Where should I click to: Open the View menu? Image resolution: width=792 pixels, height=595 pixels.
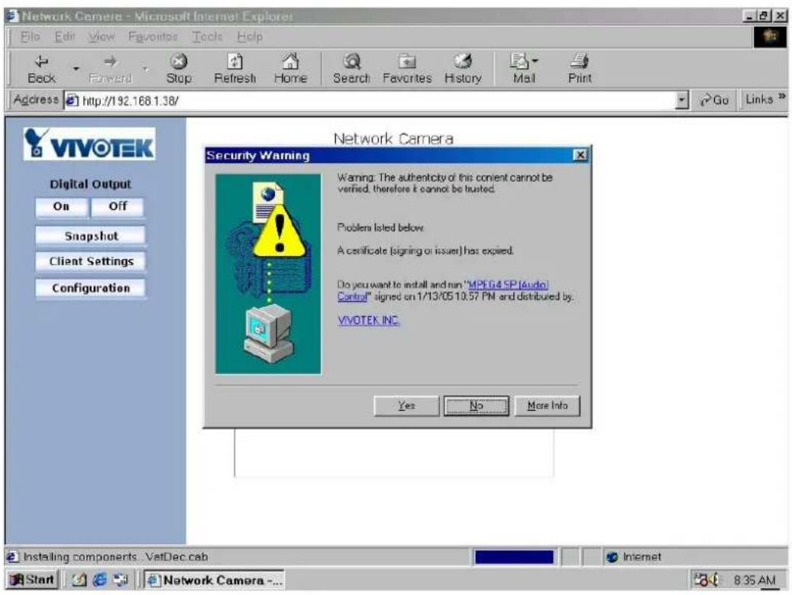point(101,37)
